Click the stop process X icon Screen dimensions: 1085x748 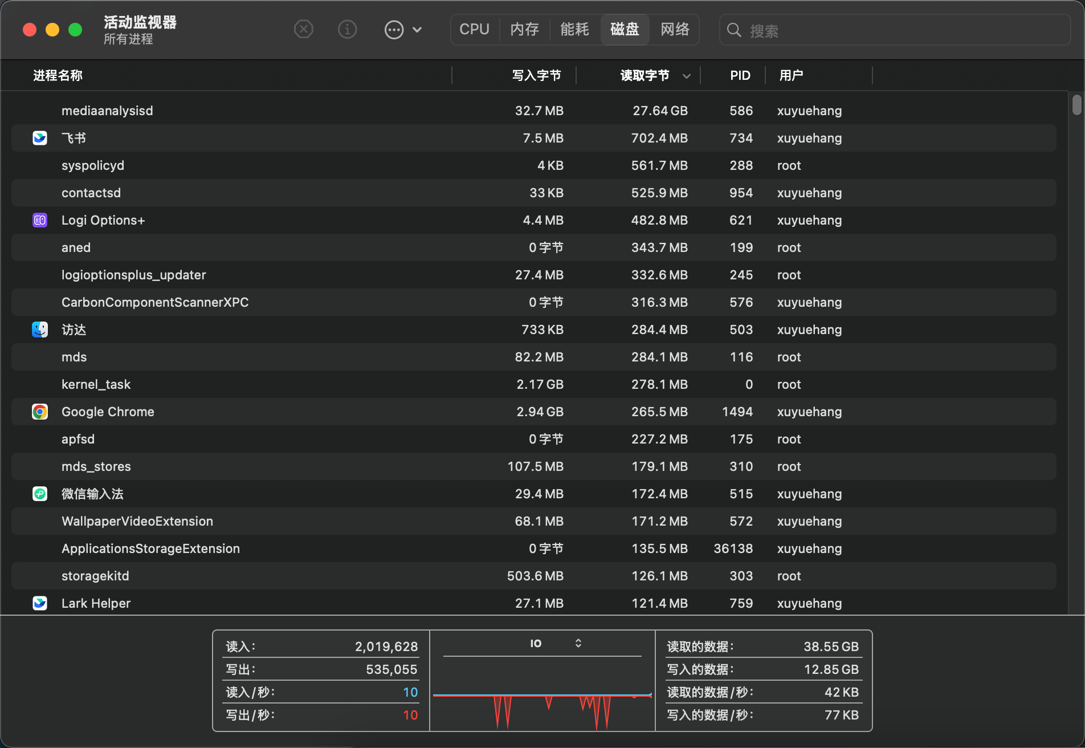[x=303, y=29]
